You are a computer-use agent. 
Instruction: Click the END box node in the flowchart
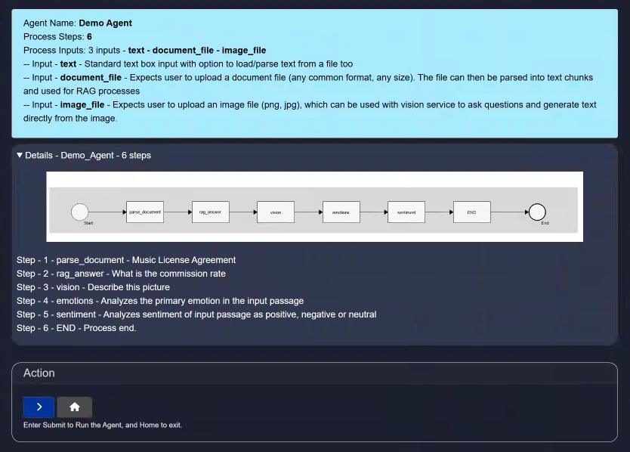[x=471, y=212]
